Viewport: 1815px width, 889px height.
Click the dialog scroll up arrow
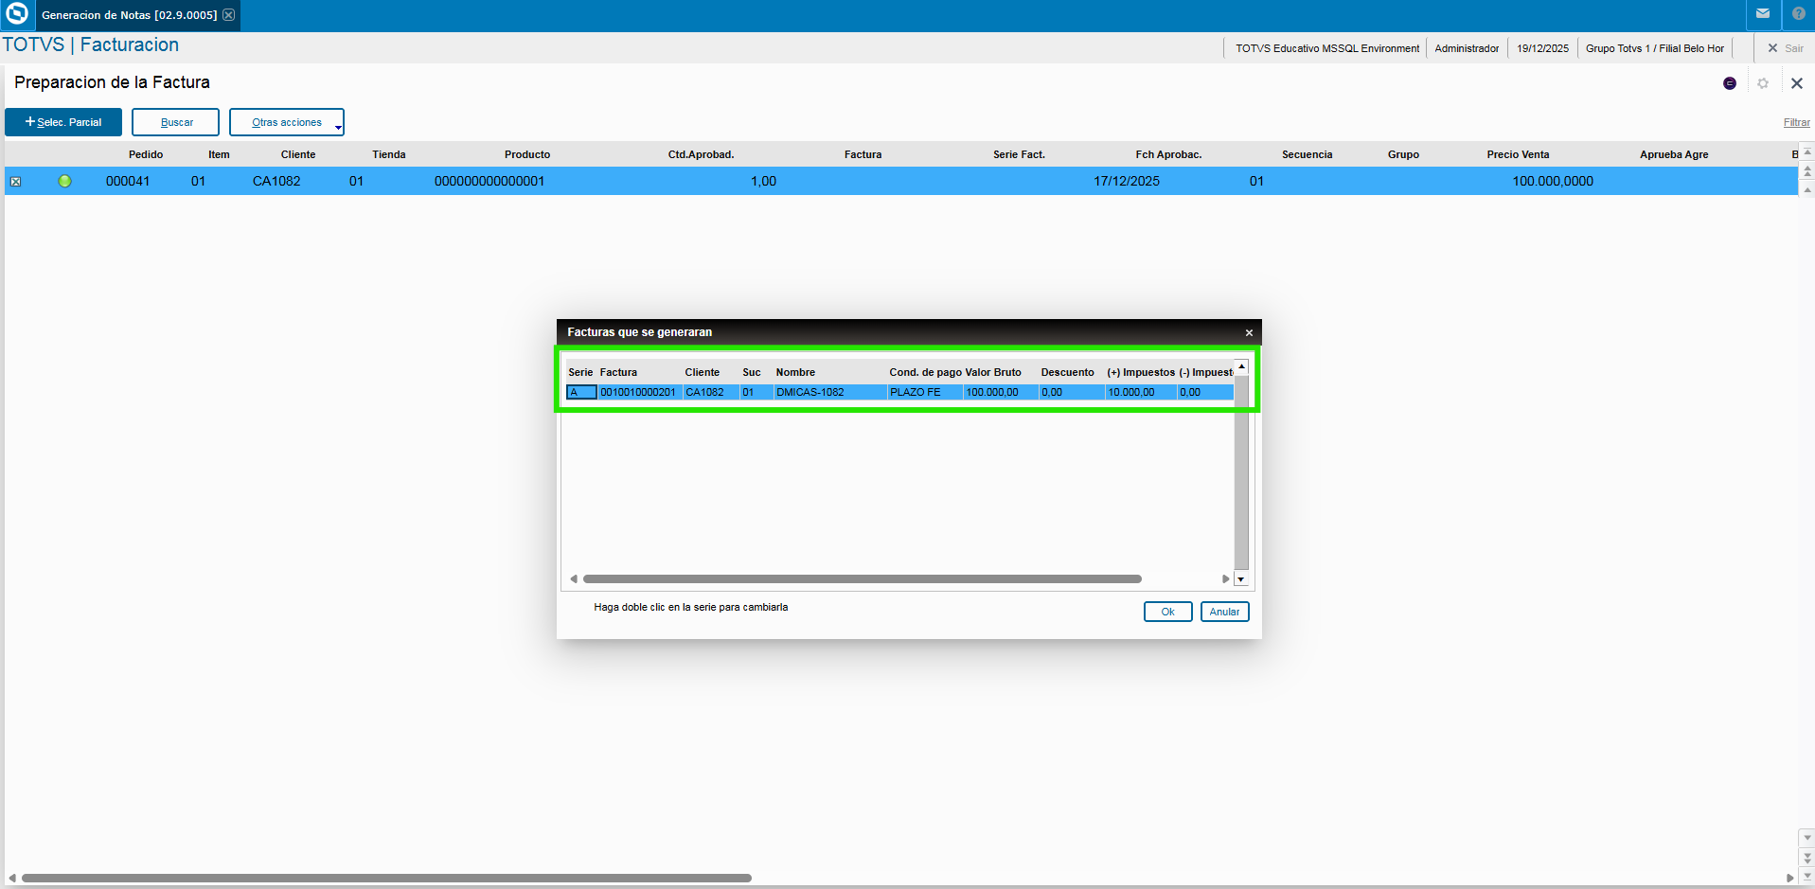click(1241, 366)
